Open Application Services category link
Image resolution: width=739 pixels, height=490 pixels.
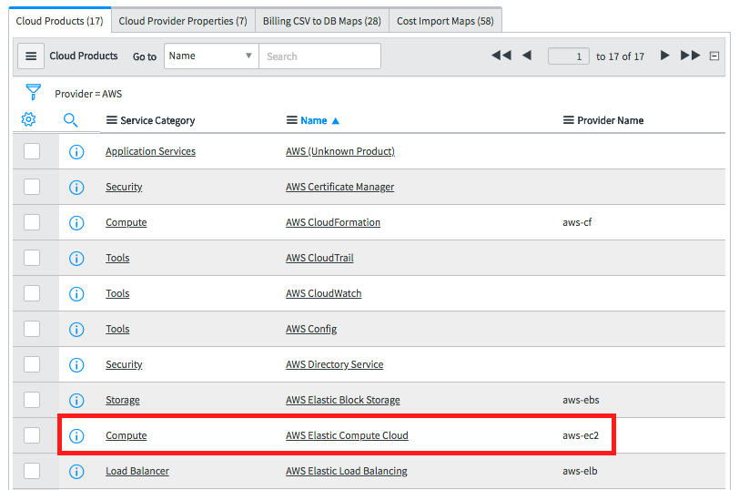[x=150, y=151]
